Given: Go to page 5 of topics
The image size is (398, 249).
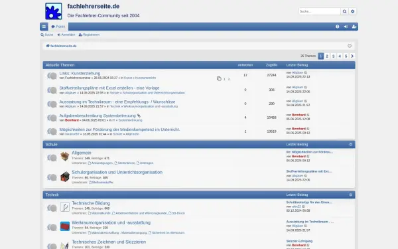Looking at the screenshot, I should [x=346, y=56].
